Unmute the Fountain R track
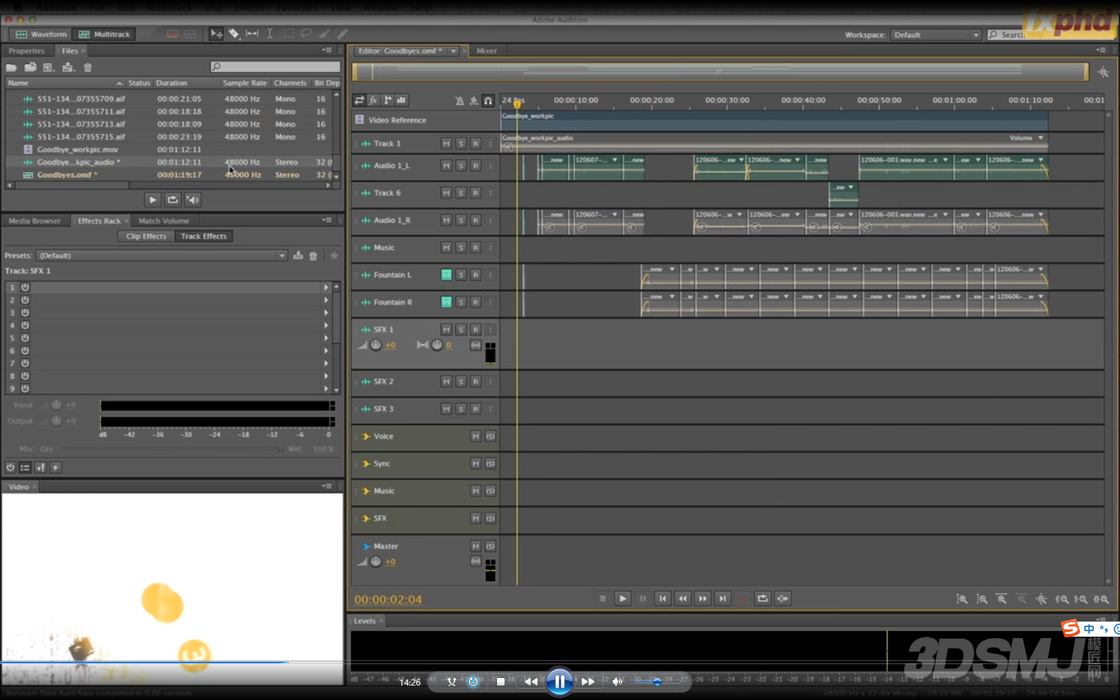This screenshot has width=1120, height=700. tap(446, 303)
